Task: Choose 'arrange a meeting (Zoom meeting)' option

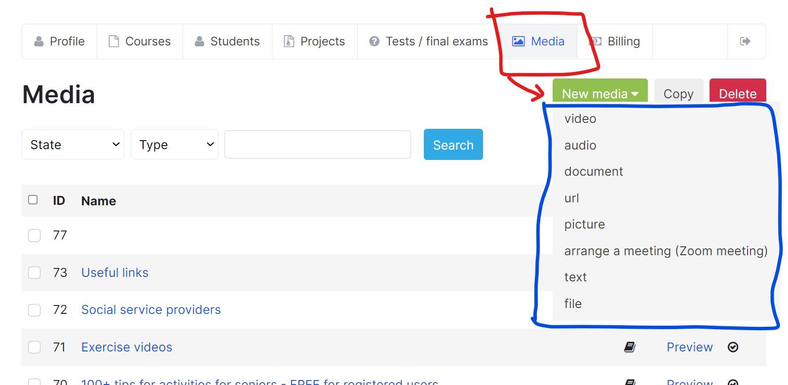Action: [x=666, y=251]
